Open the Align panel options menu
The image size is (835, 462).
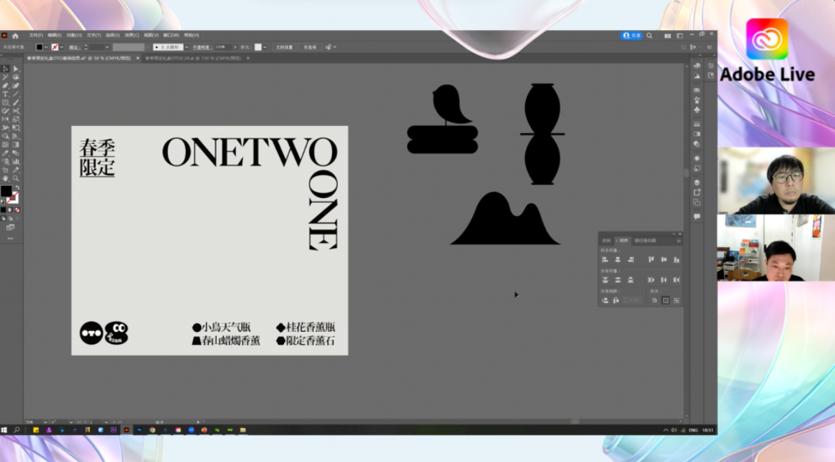(x=679, y=241)
